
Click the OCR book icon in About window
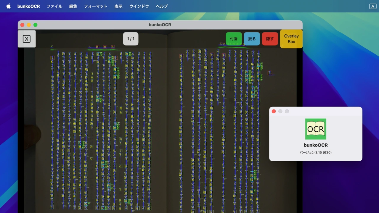(x=316, y=129)
